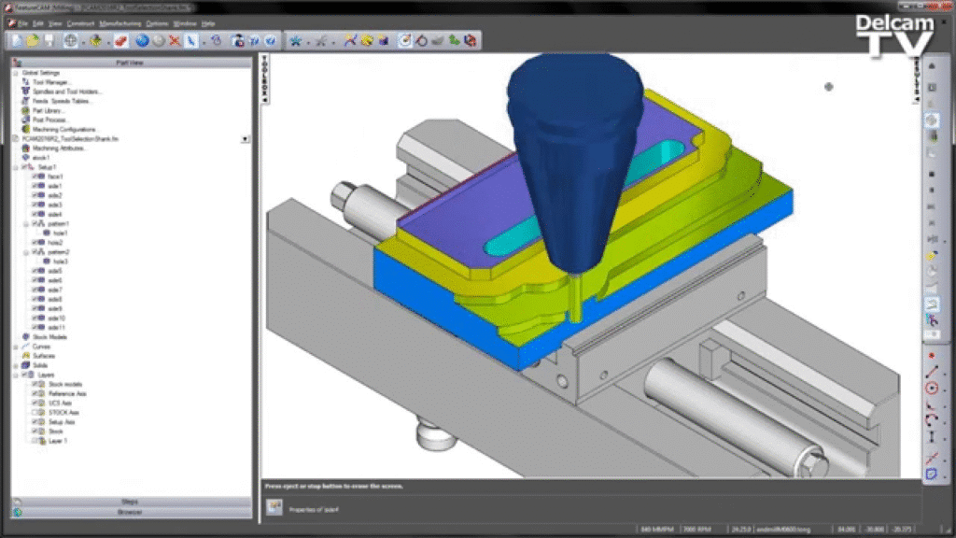The width and height of the screenshot is (956, 538).
Task: Select the arrow selection tool in toolbar
Action: tap(191, 40)
